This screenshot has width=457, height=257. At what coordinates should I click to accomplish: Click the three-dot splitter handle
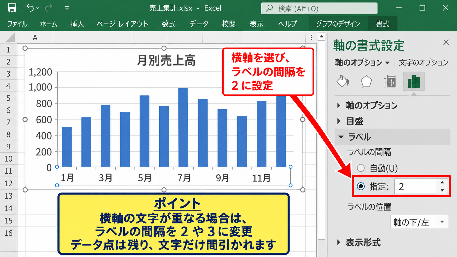coord(311,38)
